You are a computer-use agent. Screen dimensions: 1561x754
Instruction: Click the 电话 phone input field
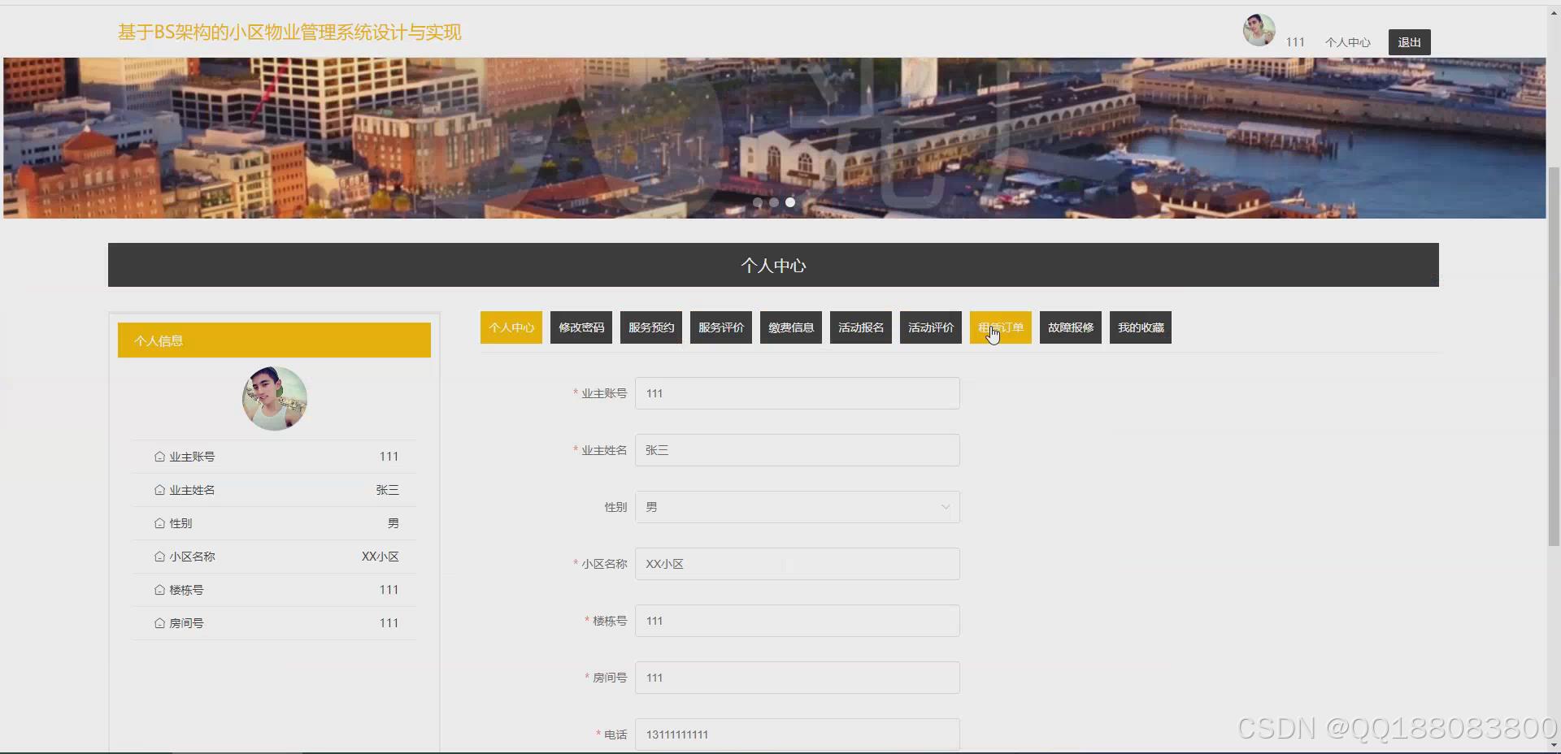pyautogui.click(x=798, y=734)
